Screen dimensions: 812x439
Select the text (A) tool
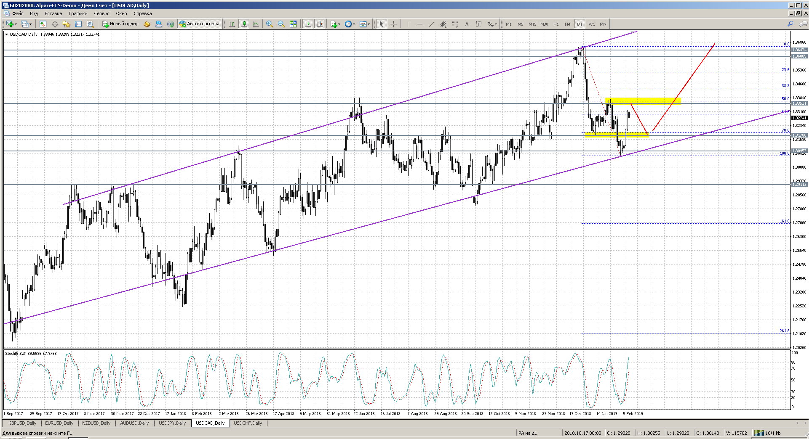pos(467,24)
